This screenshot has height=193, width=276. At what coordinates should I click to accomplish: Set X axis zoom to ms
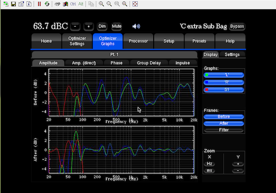coord(210,170)
